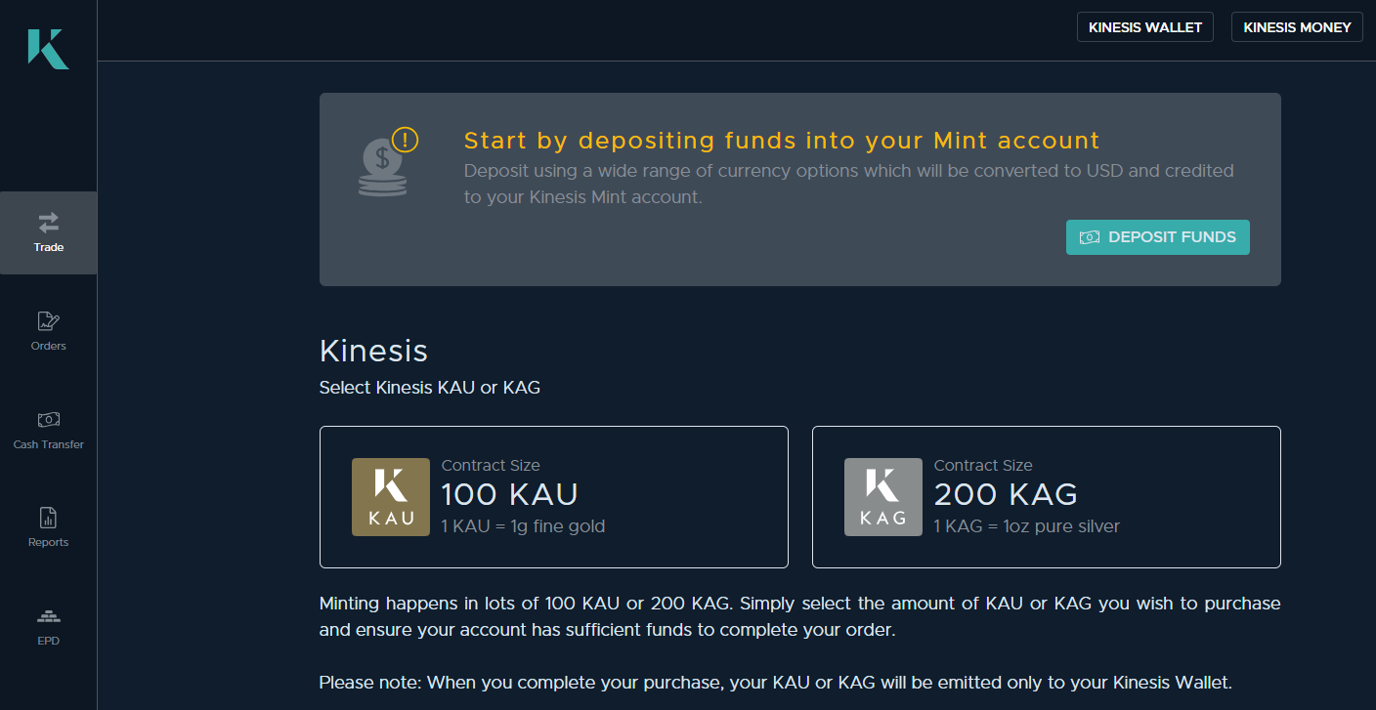The image size is (1376, 710).
Task: Open Reports via its document chart icon
Action: click(49, 518)
